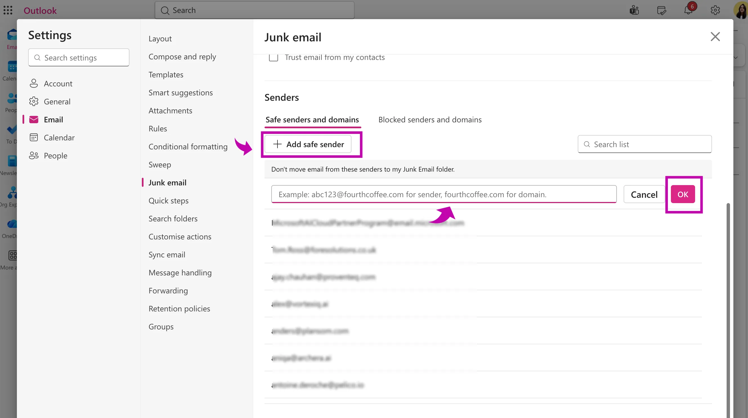Open Retention policies settings
The image size is (748, 418).
[179, 309]
